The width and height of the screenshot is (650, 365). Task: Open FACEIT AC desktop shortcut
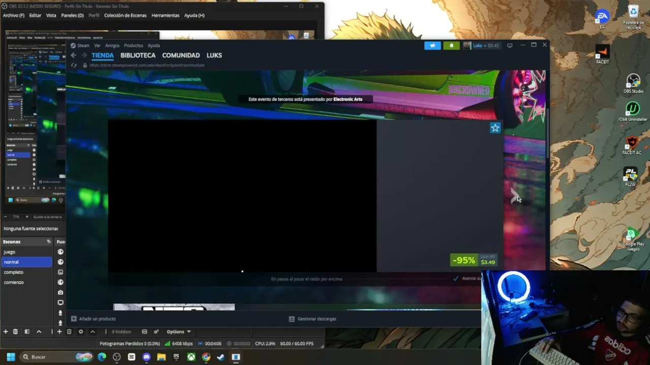coord(632,145)
